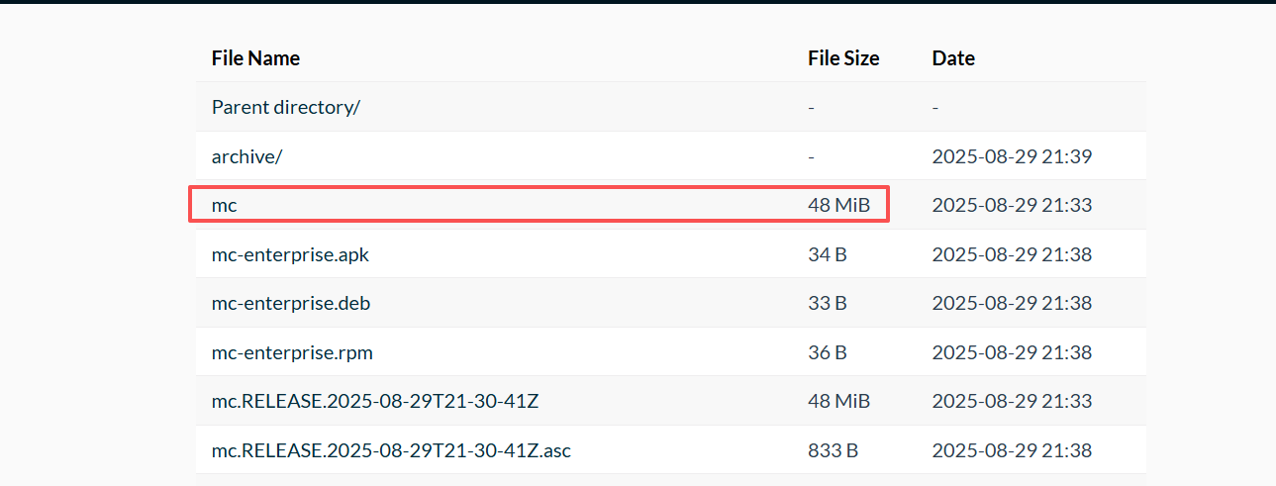Select the 833 B file size cell
This screenshot has width=1276, height=486.
point(832,450)
